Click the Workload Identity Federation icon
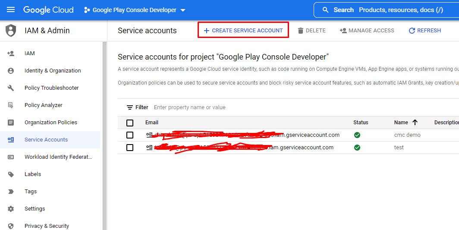459x230 pixels. point(11,157)
